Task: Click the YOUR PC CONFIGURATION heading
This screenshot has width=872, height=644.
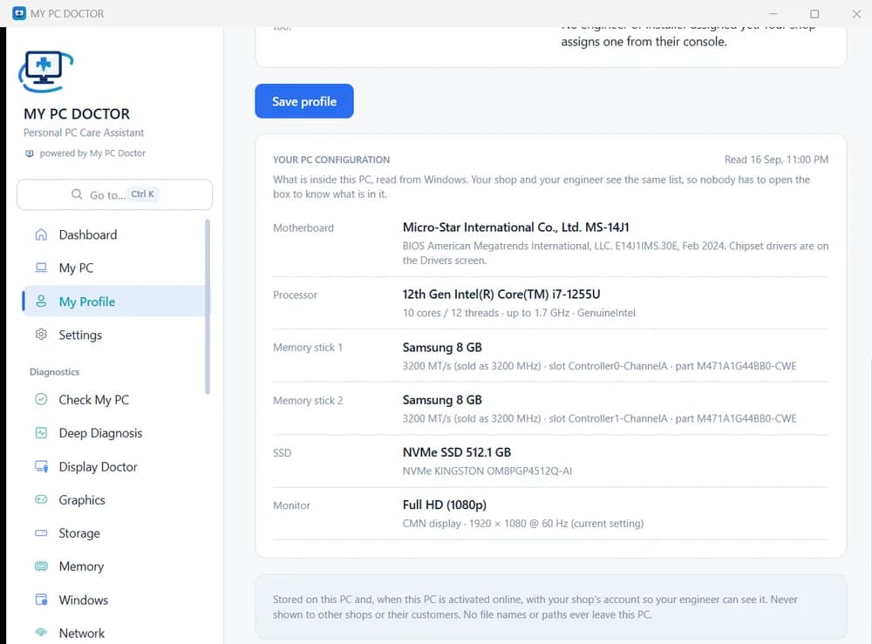Action: (x=331, y=159)
